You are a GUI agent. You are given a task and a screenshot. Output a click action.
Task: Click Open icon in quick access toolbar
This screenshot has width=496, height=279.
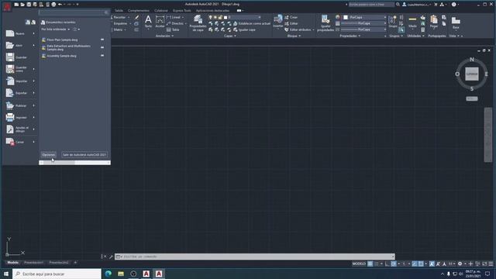[22, 5]
